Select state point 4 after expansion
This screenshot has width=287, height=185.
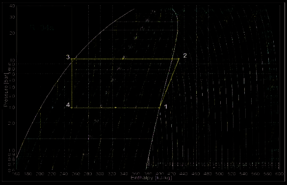tap(72, 108)
